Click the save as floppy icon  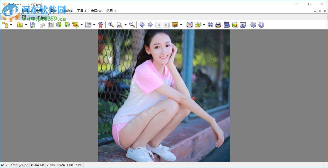click(32, 25)
